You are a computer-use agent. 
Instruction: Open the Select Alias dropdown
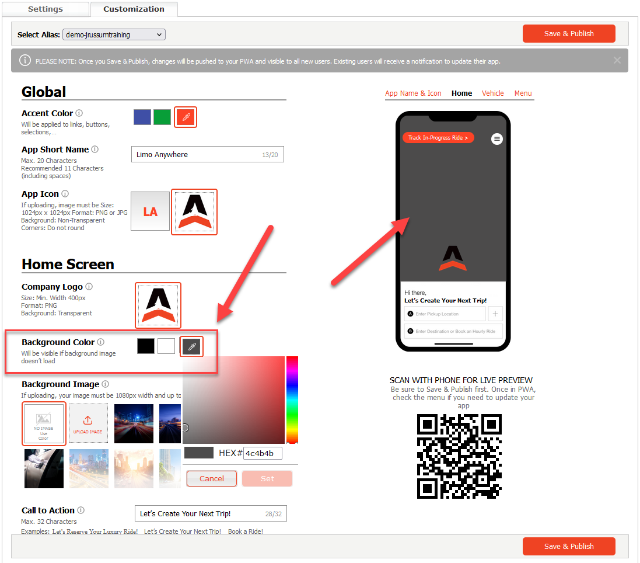pyautogui.click(x=114, y=34)
